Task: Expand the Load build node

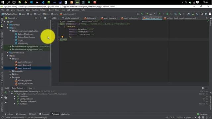Action: pyautogui.click(x=15, y=96)
